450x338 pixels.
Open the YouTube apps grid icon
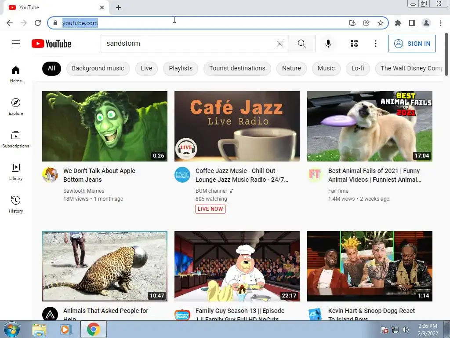point(355,44)
